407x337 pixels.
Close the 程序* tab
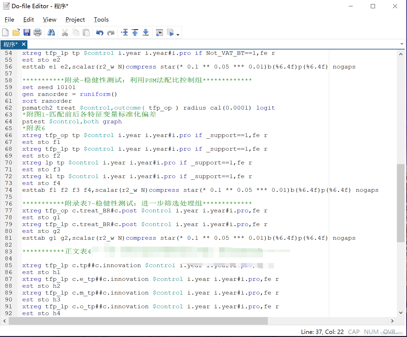point(24,44)
